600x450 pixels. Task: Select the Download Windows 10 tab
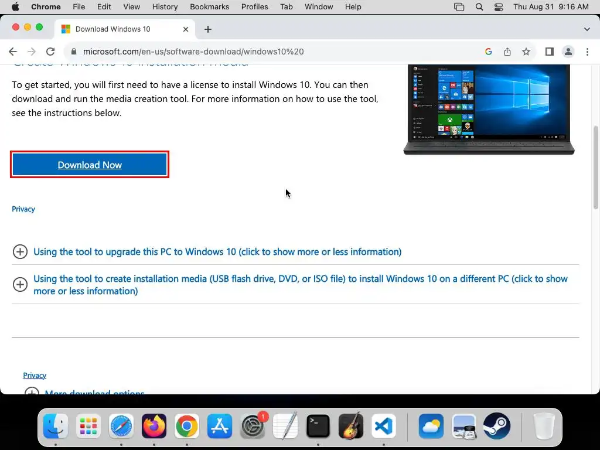(124, 29)
